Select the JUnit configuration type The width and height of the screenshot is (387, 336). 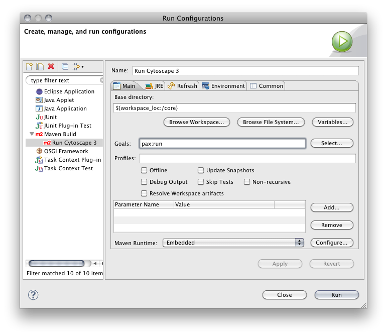(46, 117)
